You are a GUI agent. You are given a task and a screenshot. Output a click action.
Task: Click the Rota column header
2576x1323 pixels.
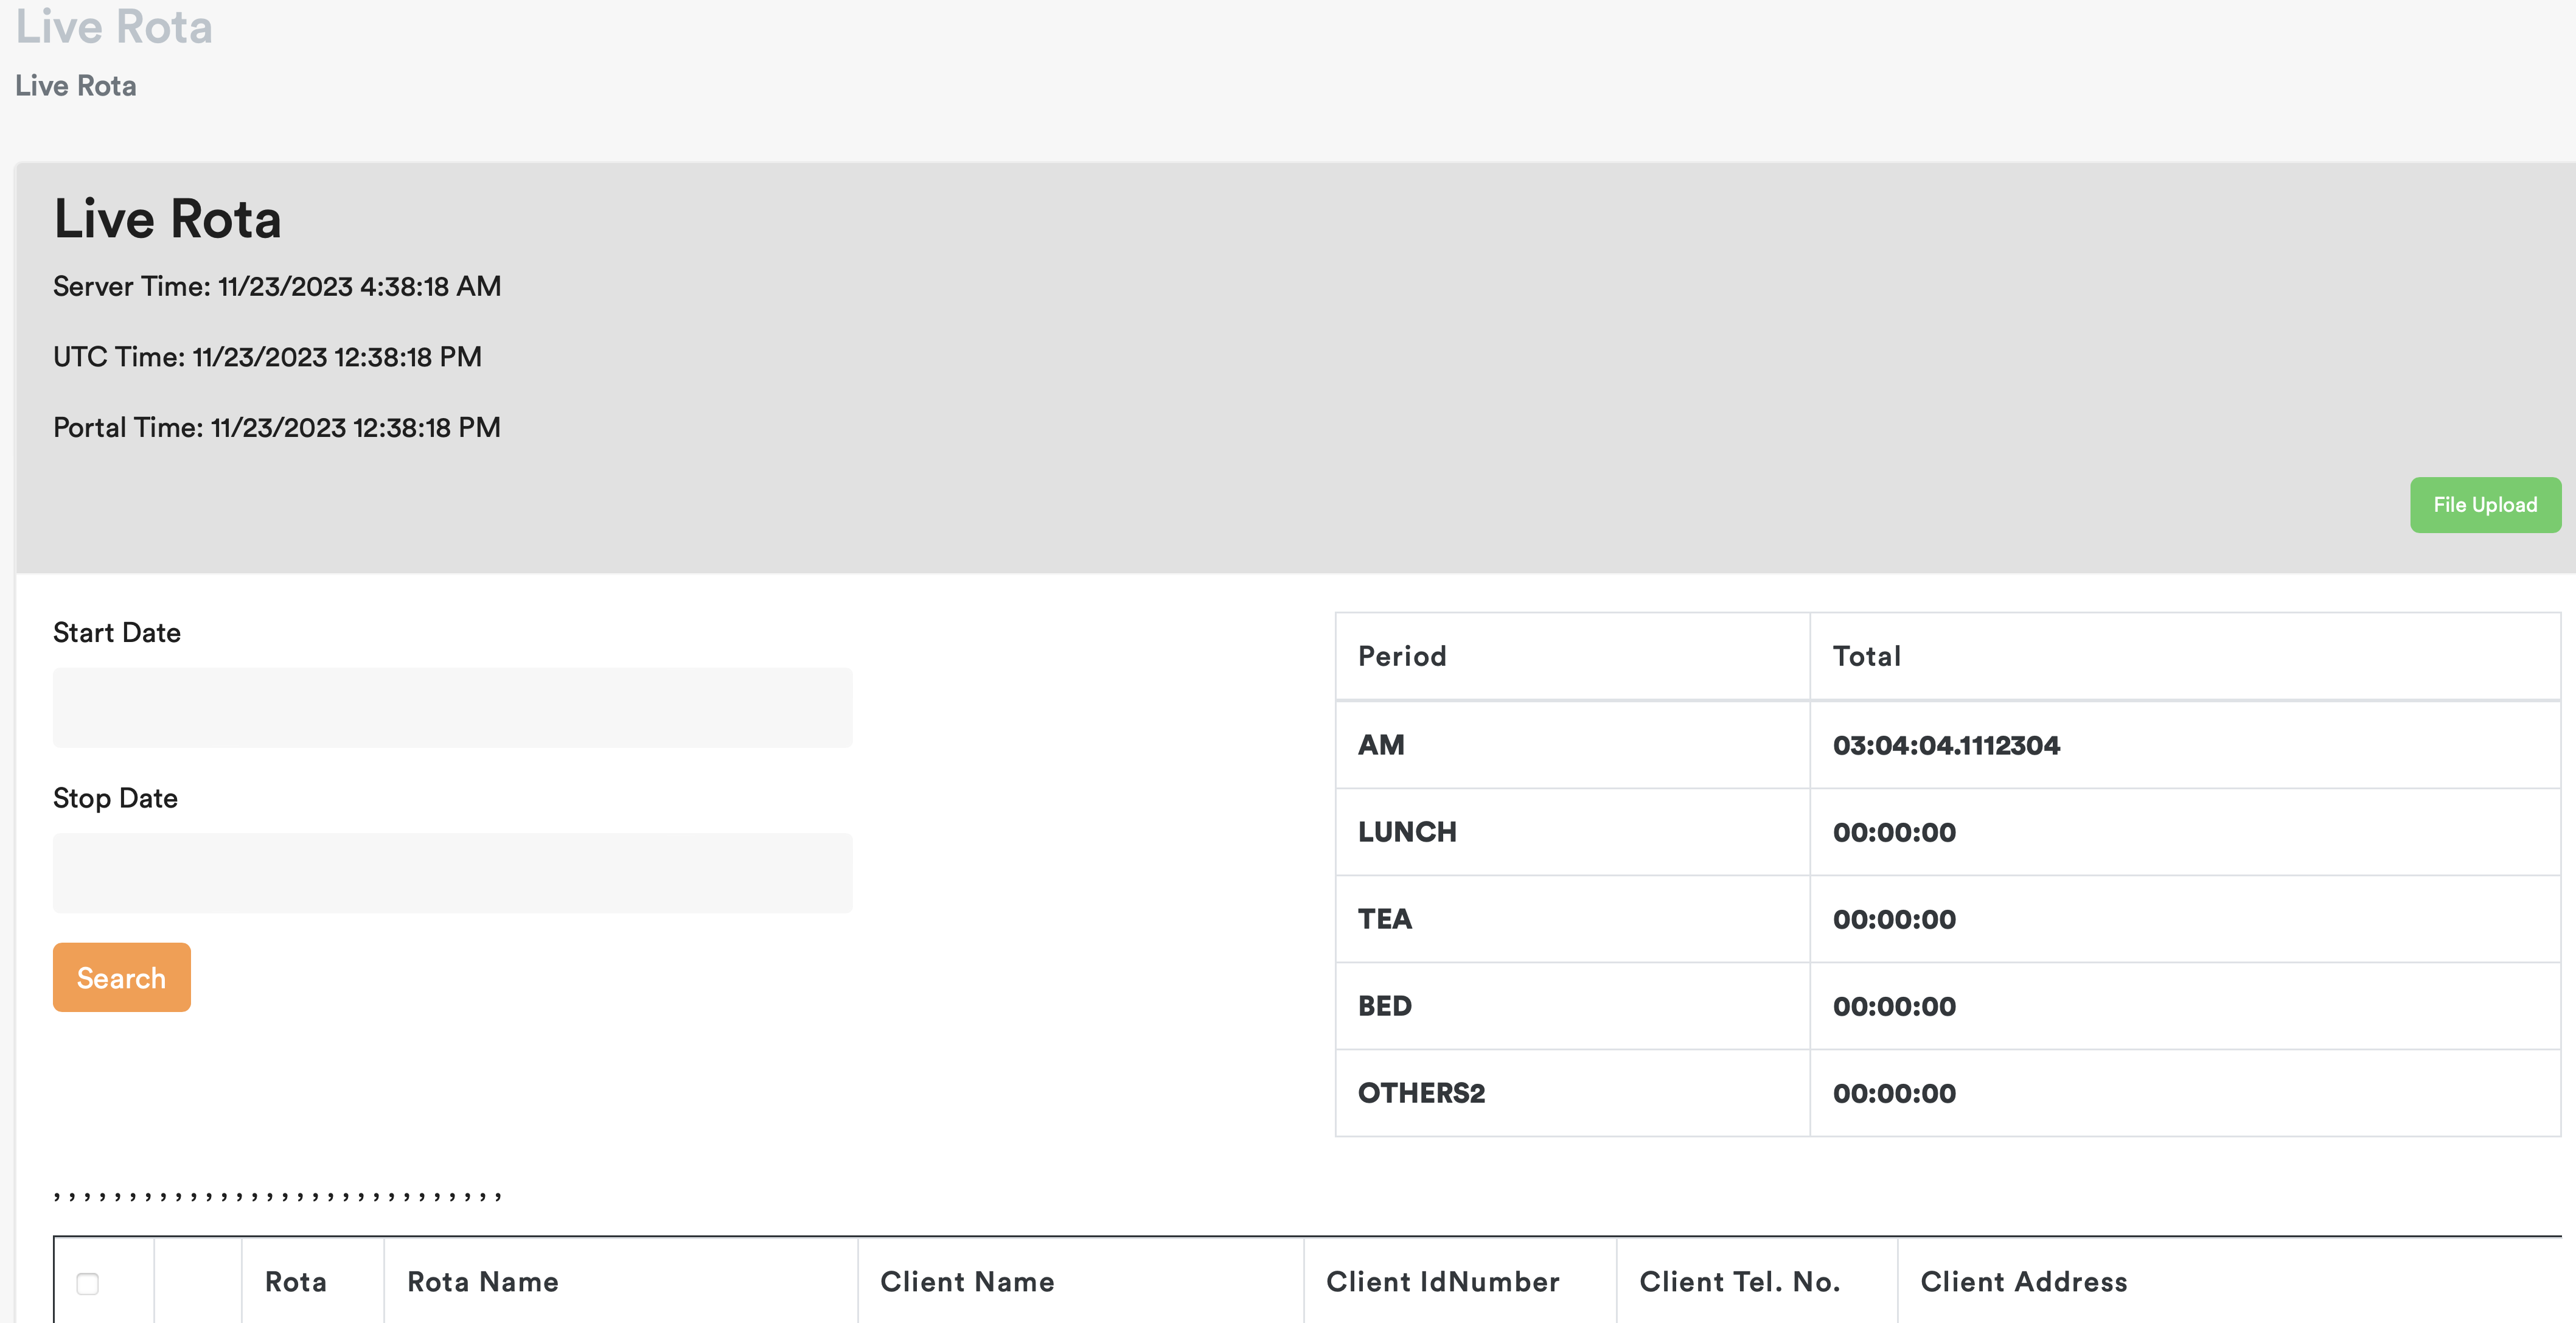click(x=296, y=1282)
